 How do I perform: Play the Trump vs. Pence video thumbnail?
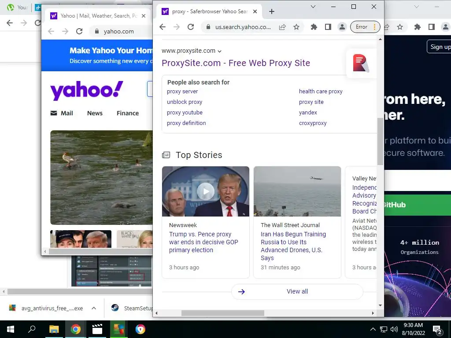pyautogui.click(x=206, y=191)
